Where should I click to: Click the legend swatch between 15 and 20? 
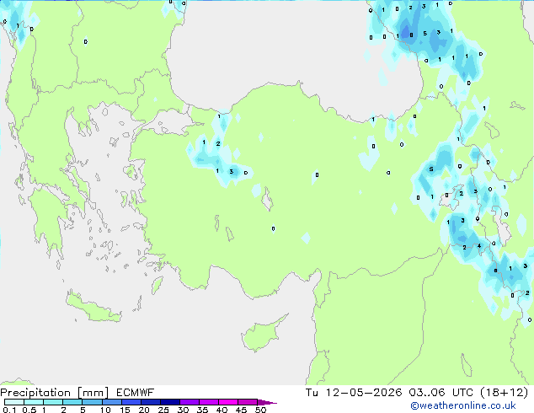(x=131, y=402)
